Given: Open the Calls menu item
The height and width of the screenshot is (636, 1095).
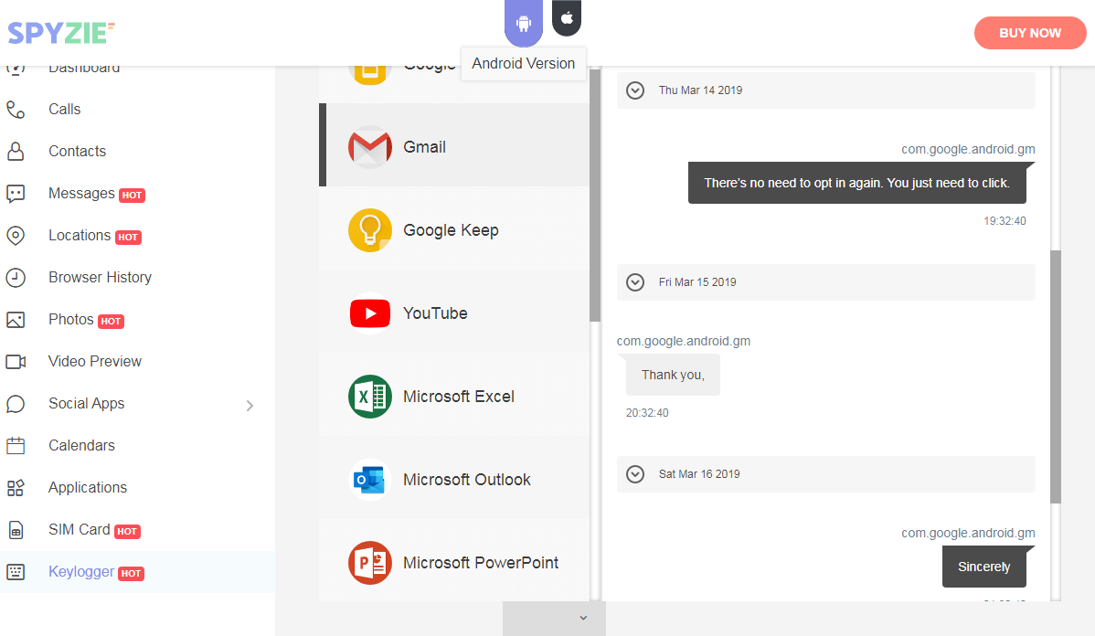Looking at the screenshot, I should coord(64,110).
